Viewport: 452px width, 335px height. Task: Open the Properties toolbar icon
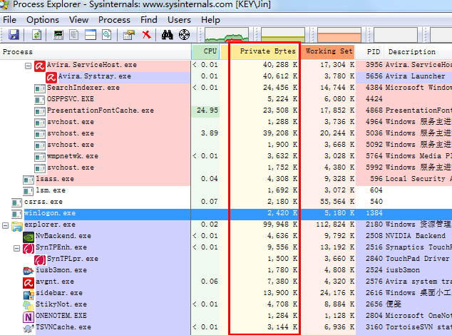pos(129,35)
